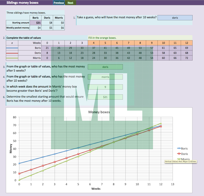
Task: Select the question 3 answer box
Action: pyautogui.click(x=105, y=67)
